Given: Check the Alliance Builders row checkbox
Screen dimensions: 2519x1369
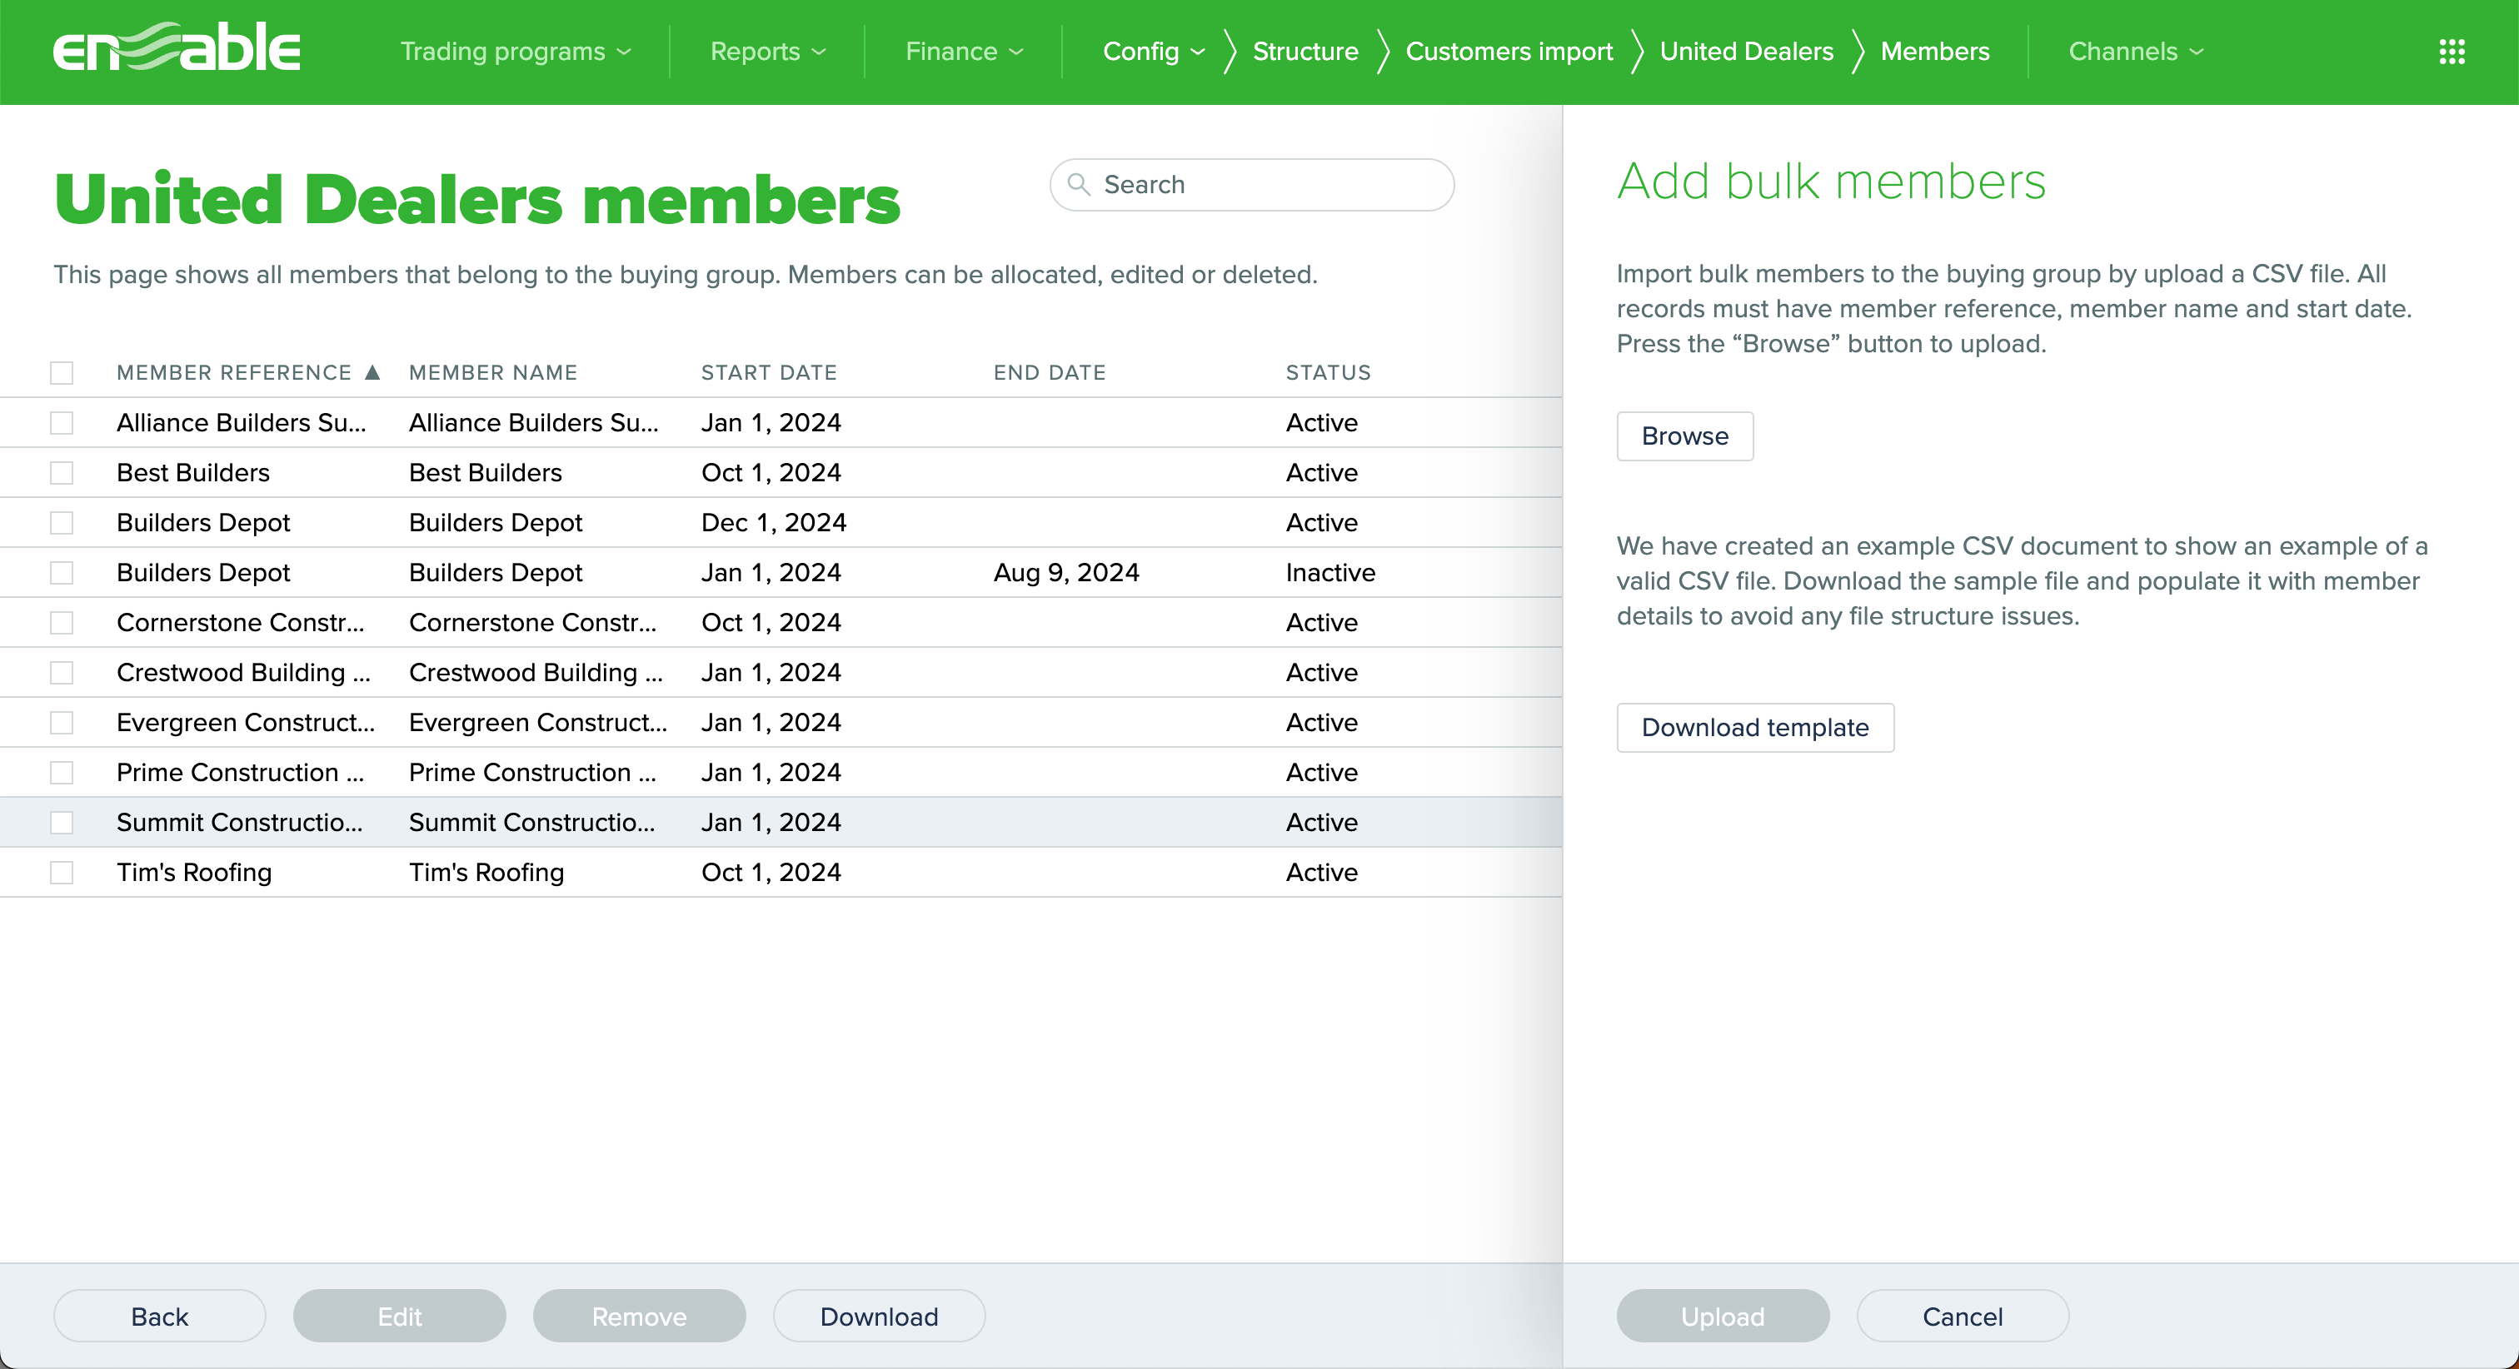Looking at the screenshot, I should 62,422.
